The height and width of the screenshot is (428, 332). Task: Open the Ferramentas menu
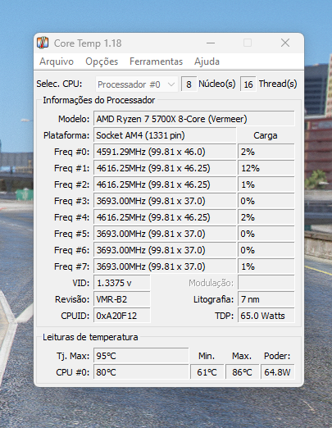click(156, 61)
